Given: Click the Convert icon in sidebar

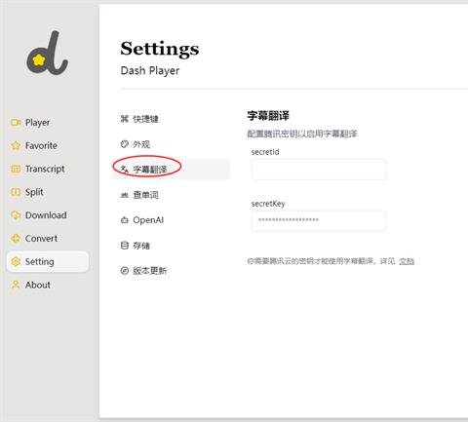Looking at the screenshot, I should [x=16, y=239].
